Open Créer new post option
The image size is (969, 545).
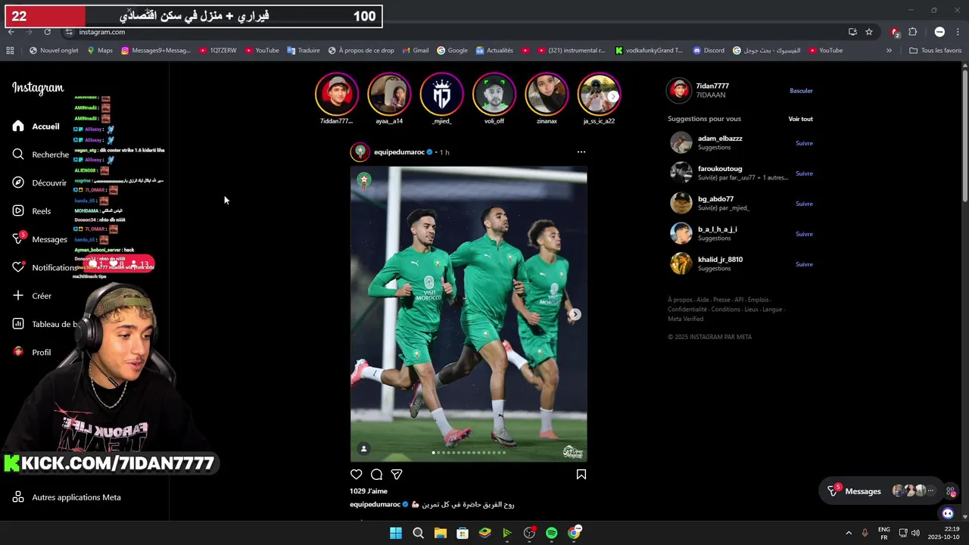32,296
